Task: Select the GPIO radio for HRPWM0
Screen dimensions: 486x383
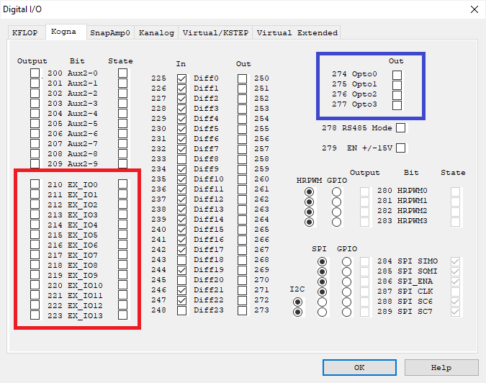Action: click(336, 192)
